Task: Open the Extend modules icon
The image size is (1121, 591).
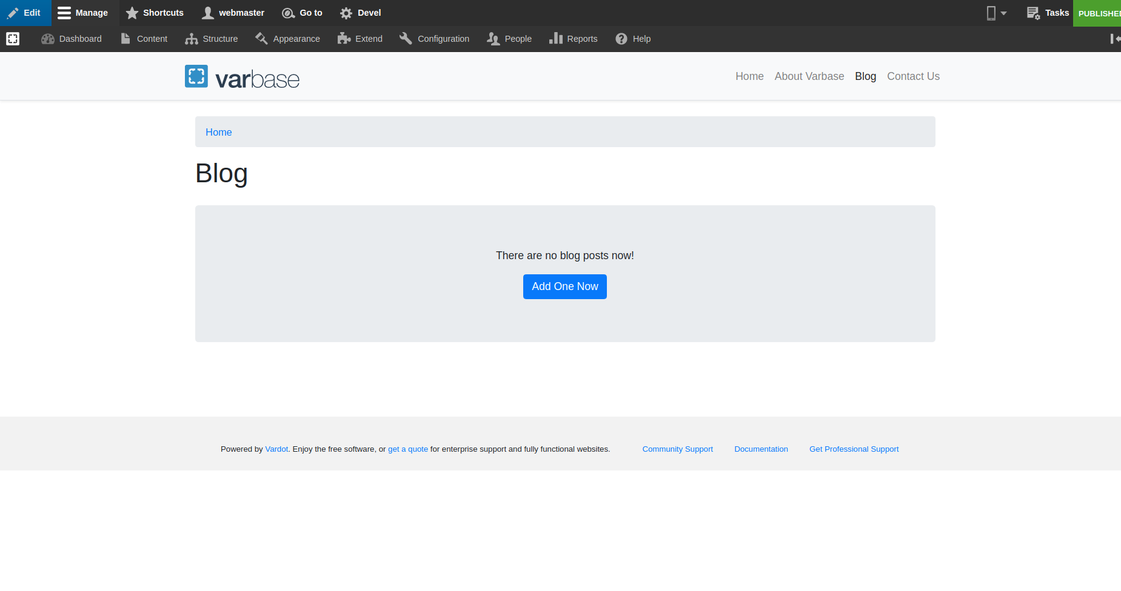Action: [x=343, y=39]
